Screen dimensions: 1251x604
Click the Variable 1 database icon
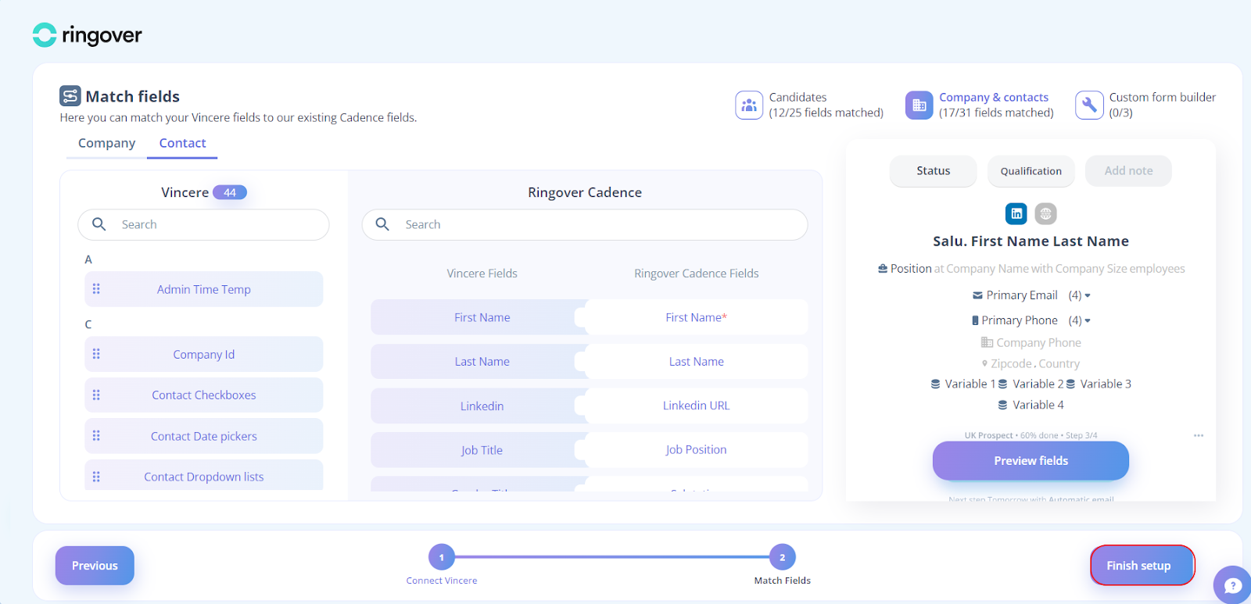pos(935,384)
